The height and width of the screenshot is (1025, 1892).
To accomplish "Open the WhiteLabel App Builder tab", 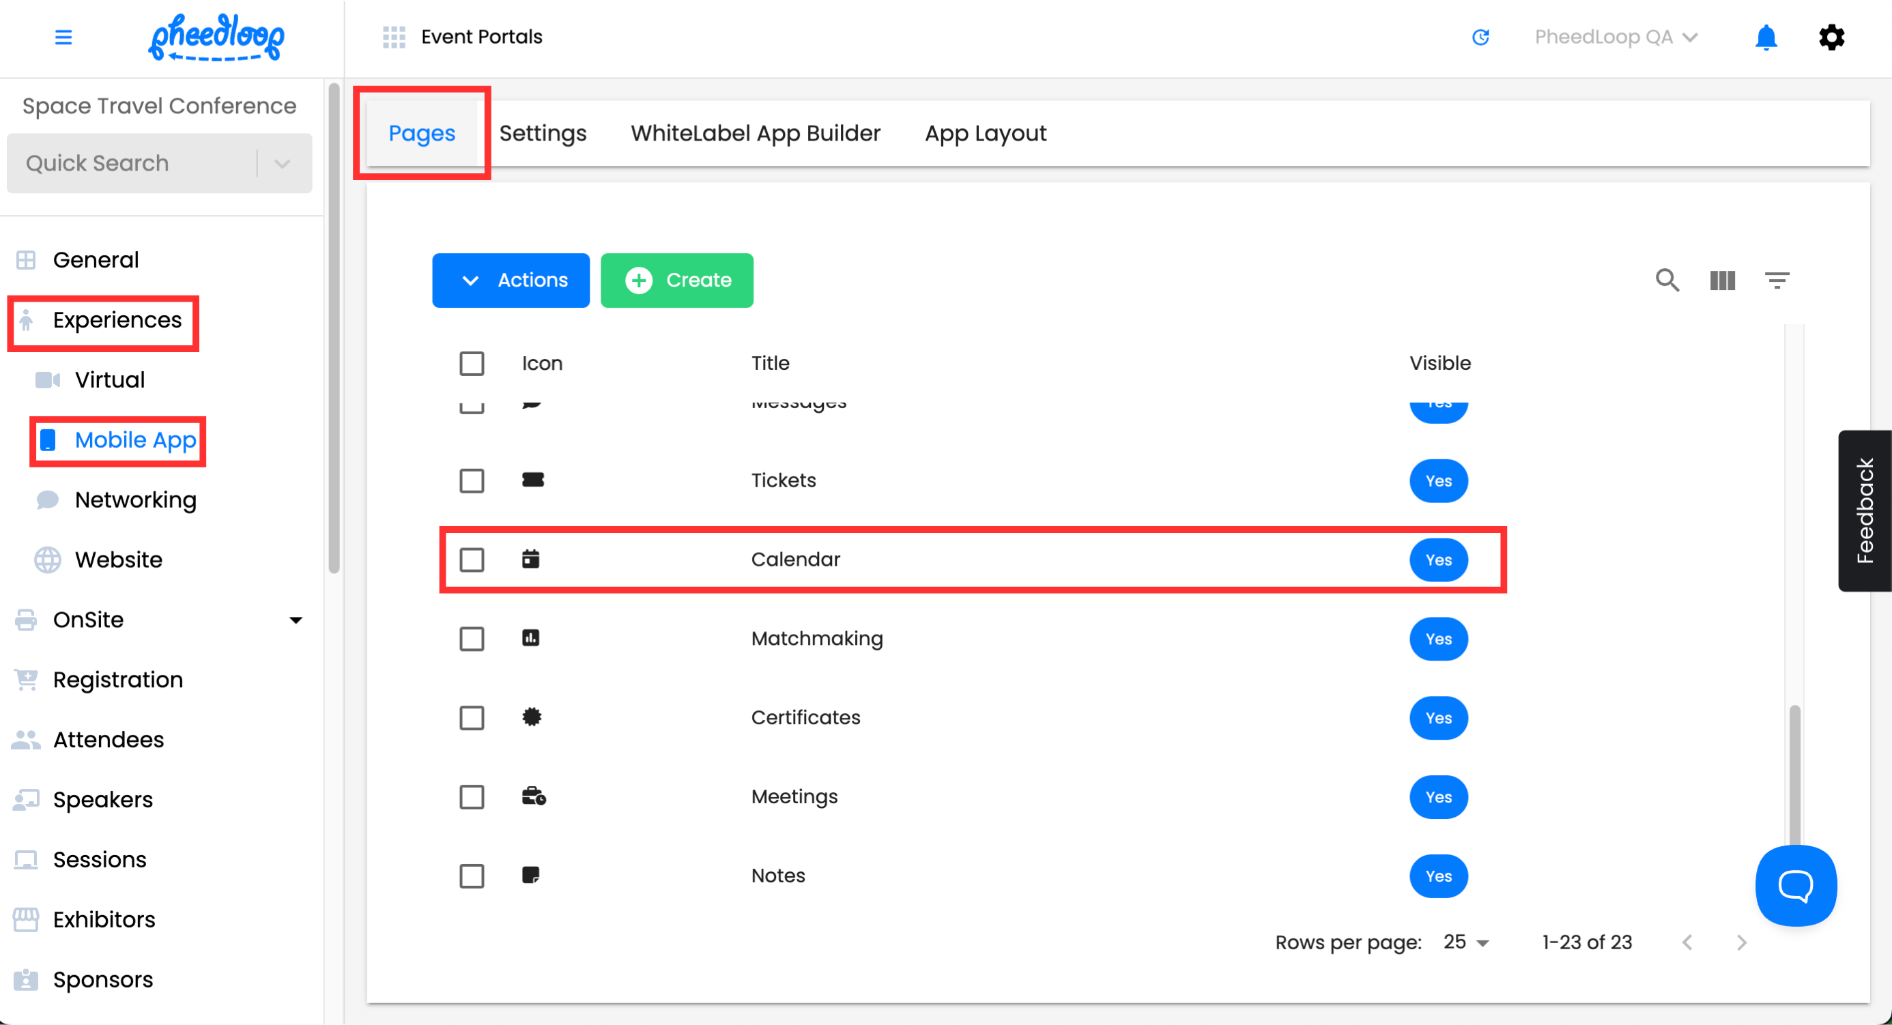I will 755,133.
